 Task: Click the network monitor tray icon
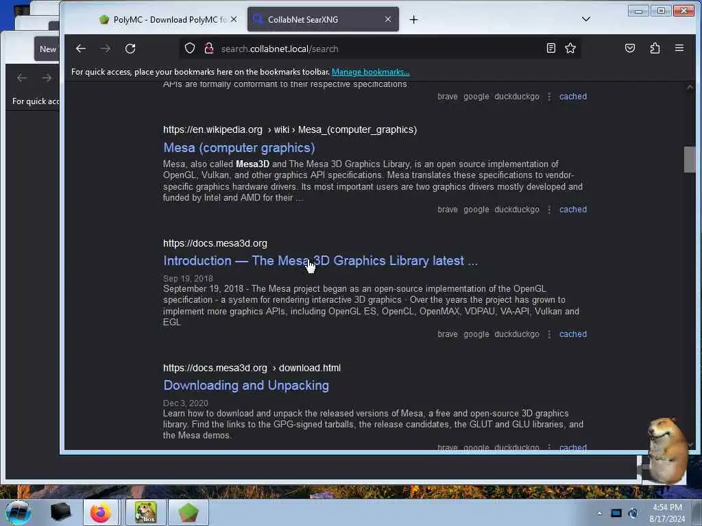click(616, 514)
